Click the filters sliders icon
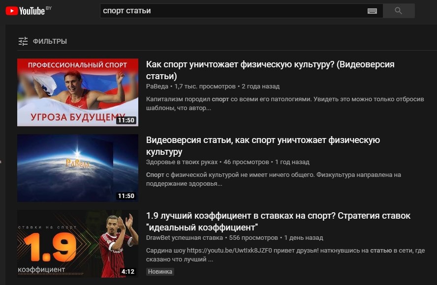437x285 pixels. click(x=23, y=41)
